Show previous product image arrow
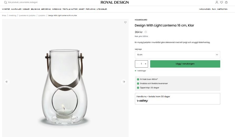The width and height of the screenshot is (235, 137). tap(7, 82)
